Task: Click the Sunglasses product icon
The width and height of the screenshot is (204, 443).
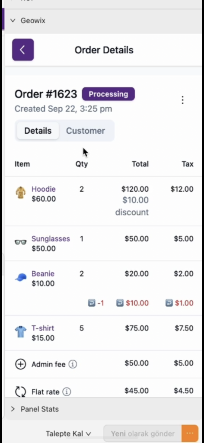Action: point(21,242)
